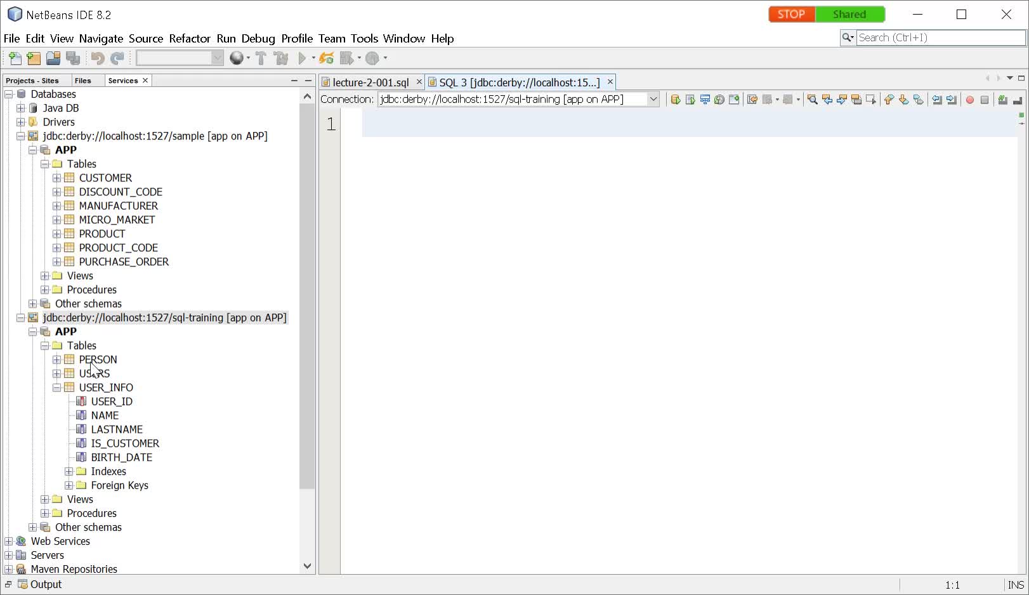Click the green Run Project icon

[303, 58]
